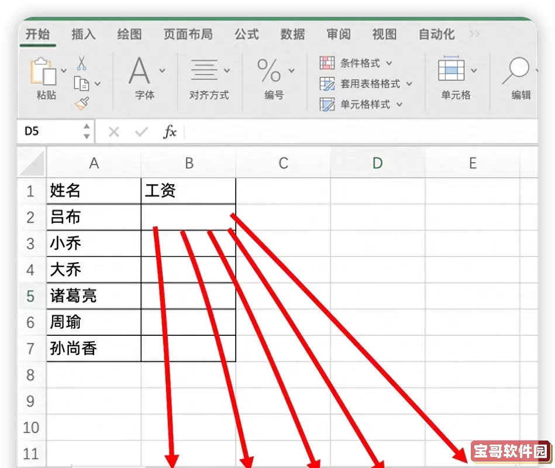Viewport: 555px width, 468px height.
Task: Select row 10 header
Action: pos(31,427)
